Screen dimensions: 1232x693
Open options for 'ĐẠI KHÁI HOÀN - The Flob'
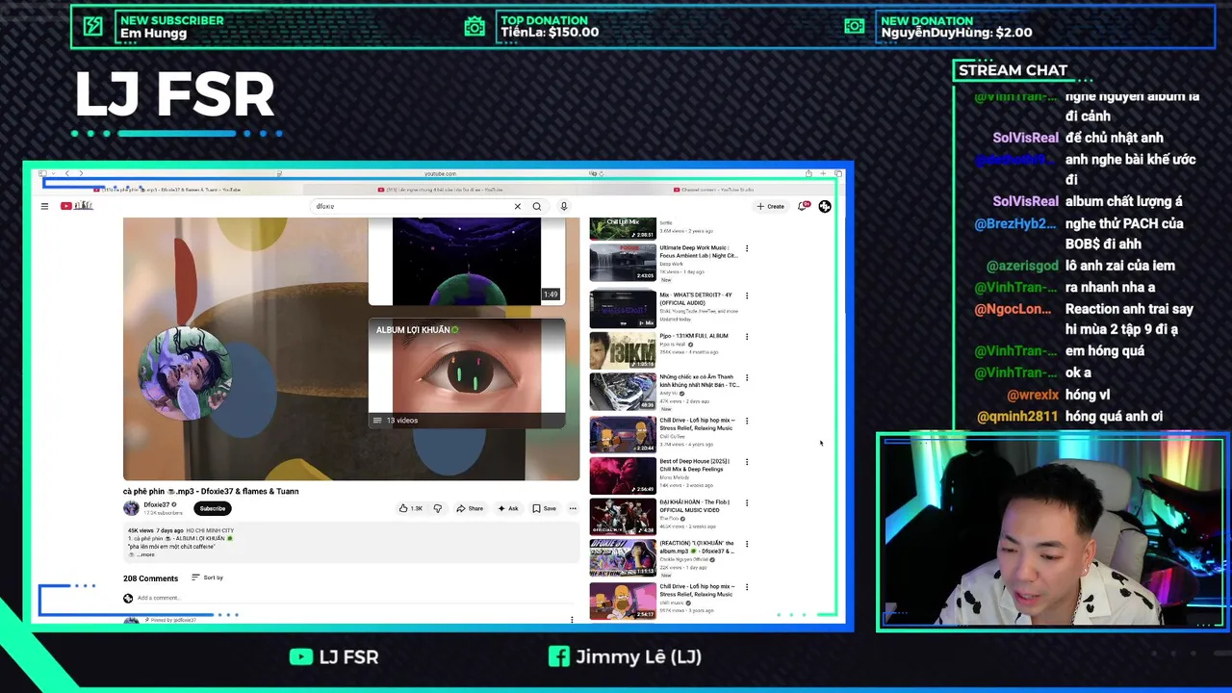pos(747,502)
